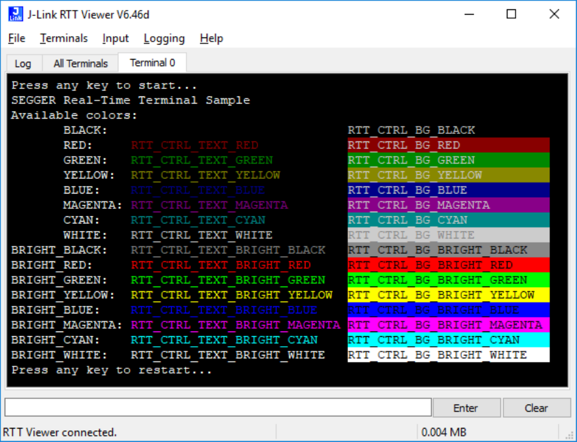Screen dimensions: 577x442
Task: Click the RTT_CTRL_BG_BRIGHT_YELLOW colored bar
Action: 448,295
